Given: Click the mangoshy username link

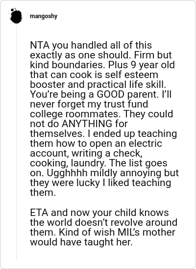Looking at the screenshot, I should pyautogui.click(x=44, y=16).
